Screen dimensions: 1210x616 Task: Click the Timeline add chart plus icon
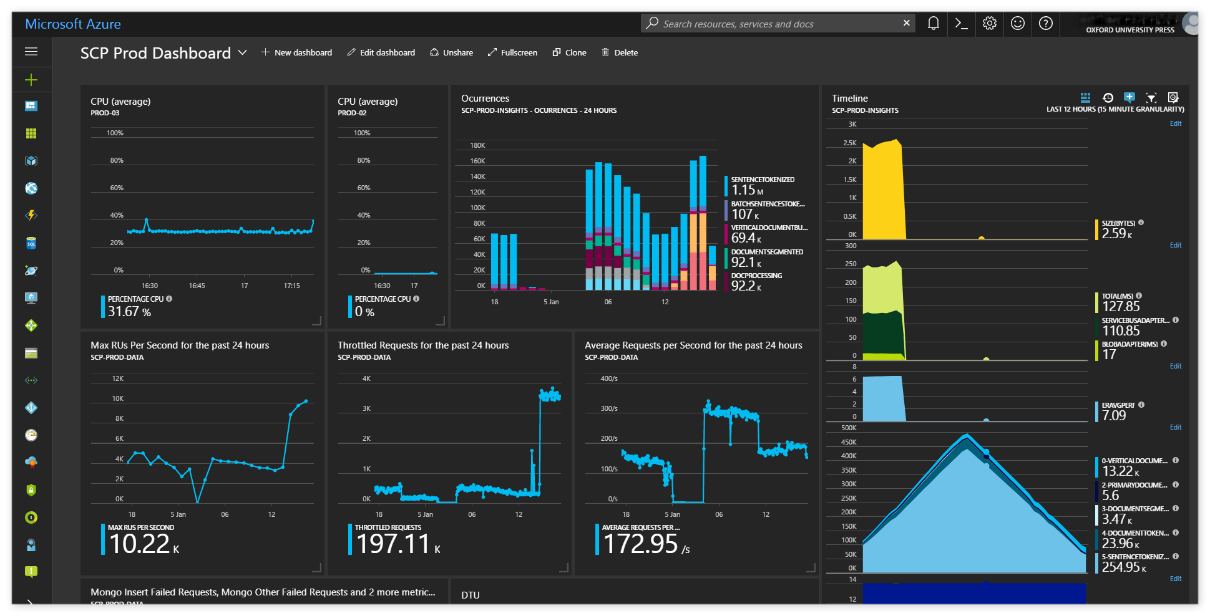click(1129, 98)
